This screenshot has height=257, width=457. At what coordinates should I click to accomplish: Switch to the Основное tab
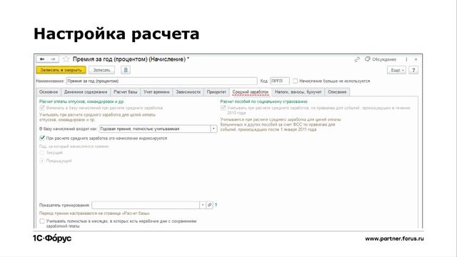pyautogui.click(x=49, y=92)
